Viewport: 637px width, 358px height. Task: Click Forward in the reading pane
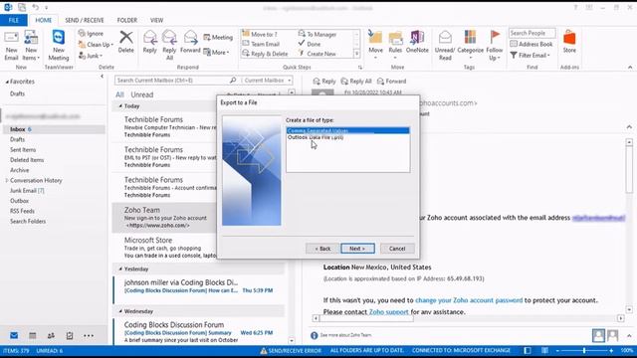(391, 82)
